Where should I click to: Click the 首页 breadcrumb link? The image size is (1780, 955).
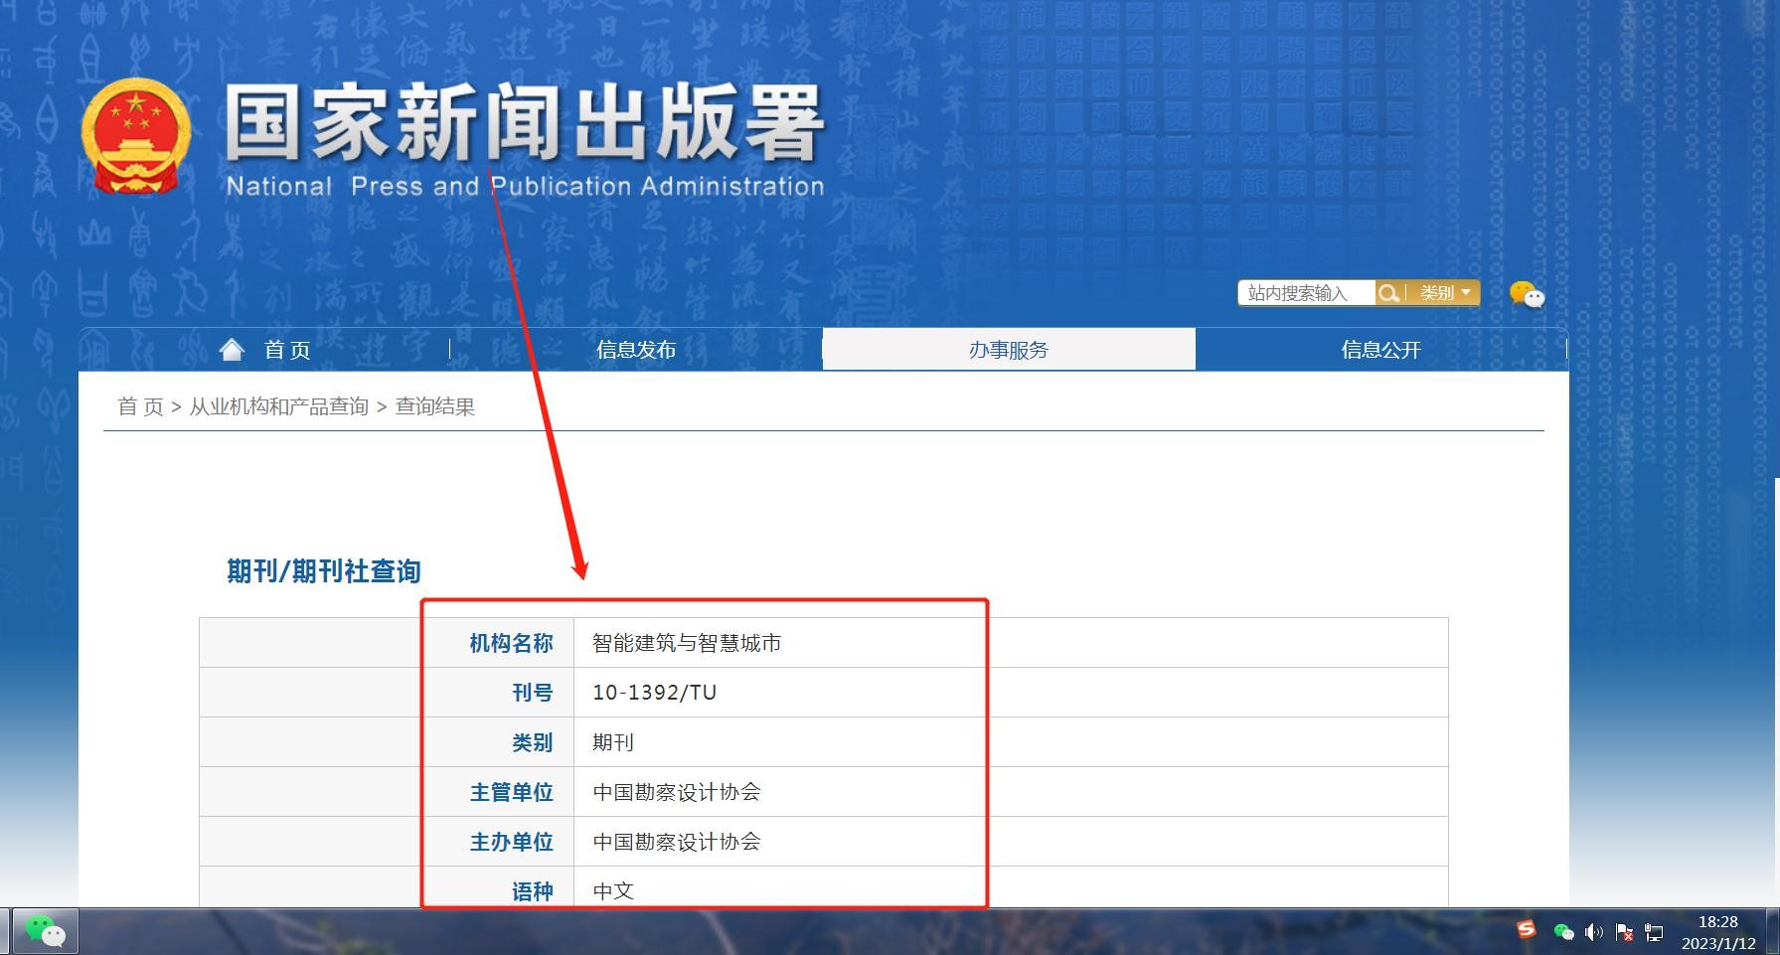[x=140, y=406]
